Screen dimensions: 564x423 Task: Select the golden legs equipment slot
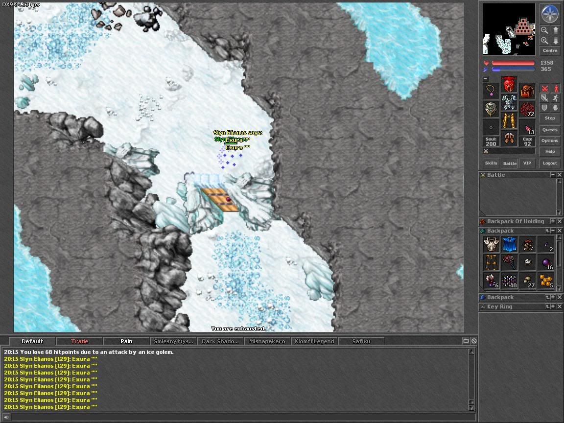pyautogui.click(x=509, y=120)
